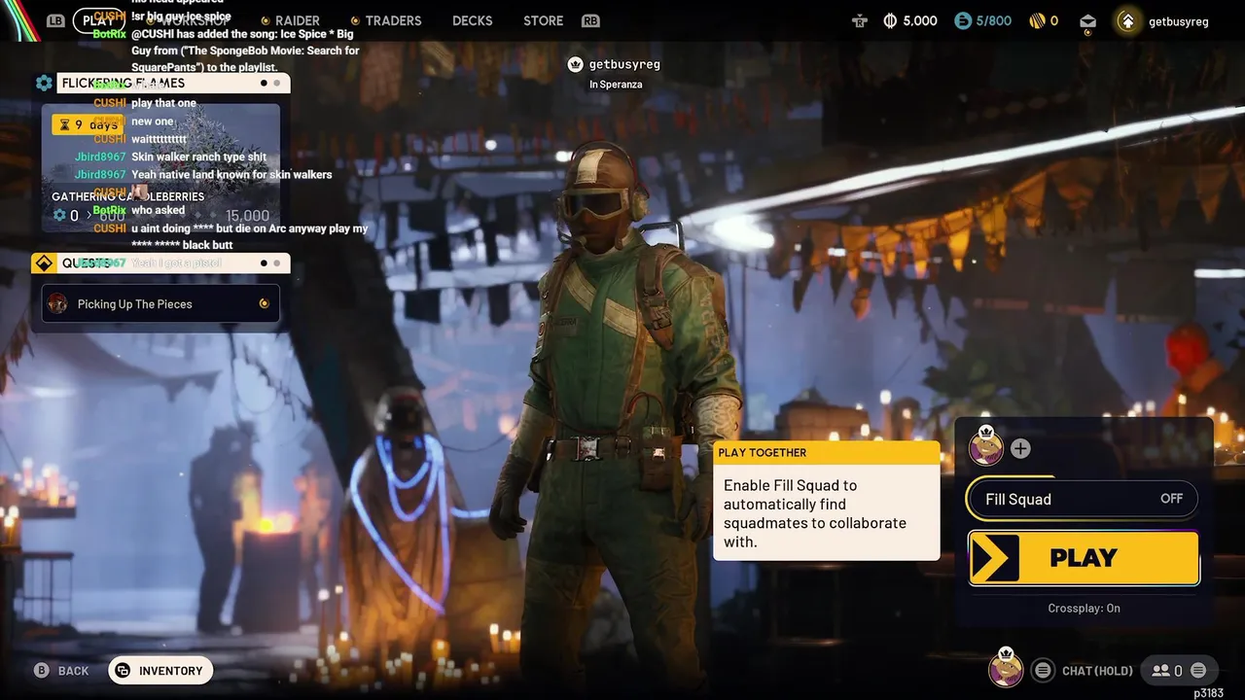Click the B back button icon
1245x700 pixels.
[x=41, y=671]
